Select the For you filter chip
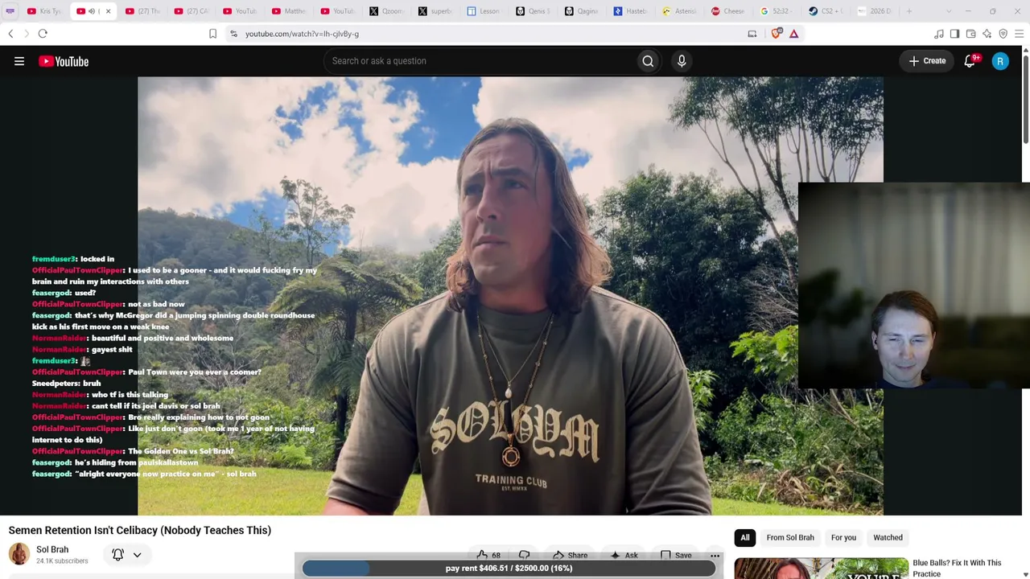 click(843, 537)
